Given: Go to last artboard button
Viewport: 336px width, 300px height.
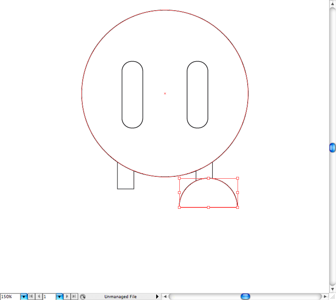Looking at the screenshot, I should 74,296.
